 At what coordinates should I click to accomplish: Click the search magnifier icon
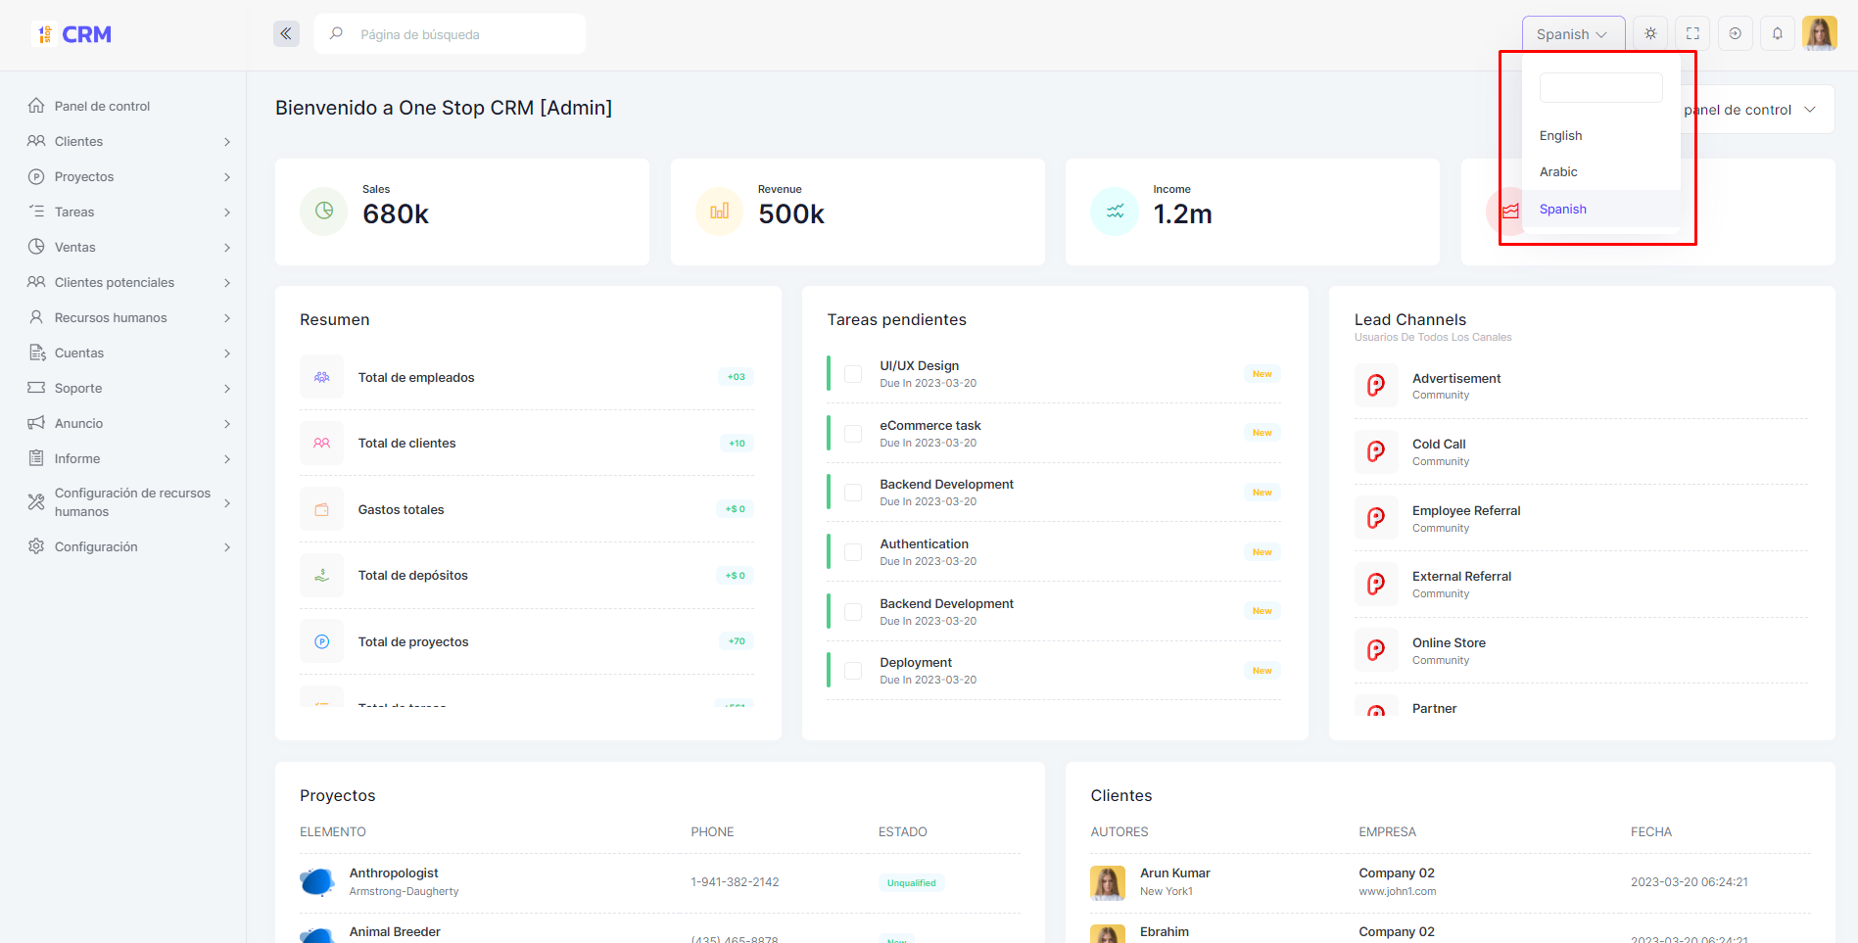[x=336, y=33]
